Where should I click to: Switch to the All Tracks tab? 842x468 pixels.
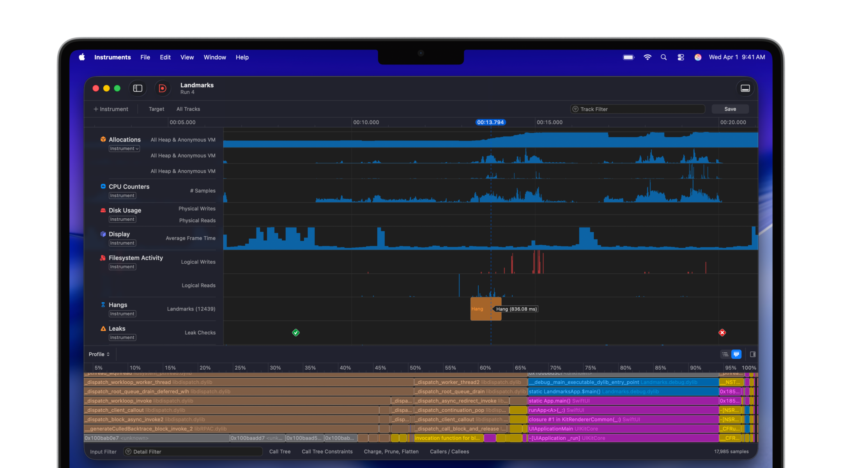tap(188, 109)
